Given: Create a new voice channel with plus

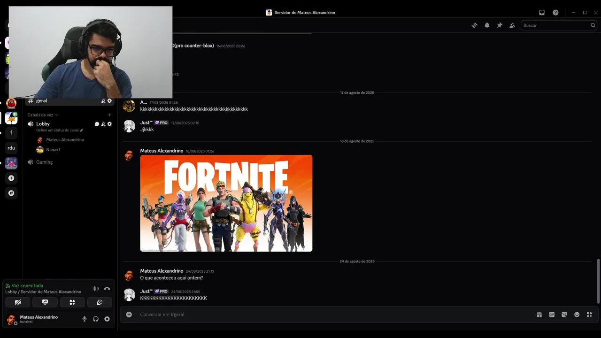Looking at the screenshot, I should pyautogui.click(x=109, y=115).
